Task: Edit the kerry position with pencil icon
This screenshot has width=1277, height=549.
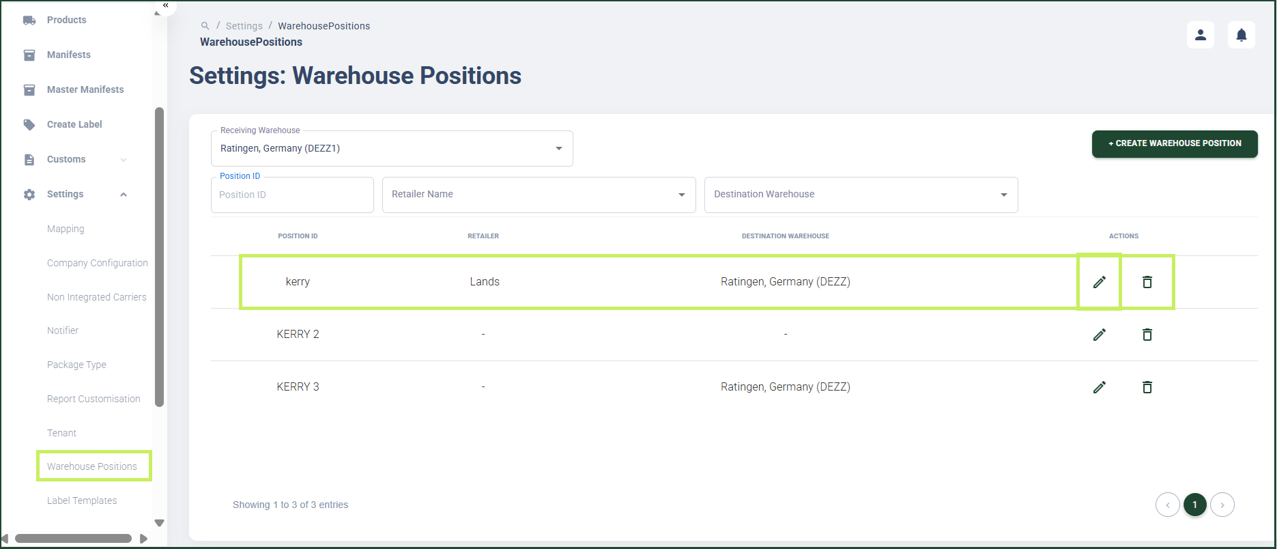Action: coord(1100,282)
